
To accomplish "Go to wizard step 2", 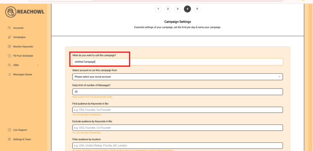I will 168,9.
